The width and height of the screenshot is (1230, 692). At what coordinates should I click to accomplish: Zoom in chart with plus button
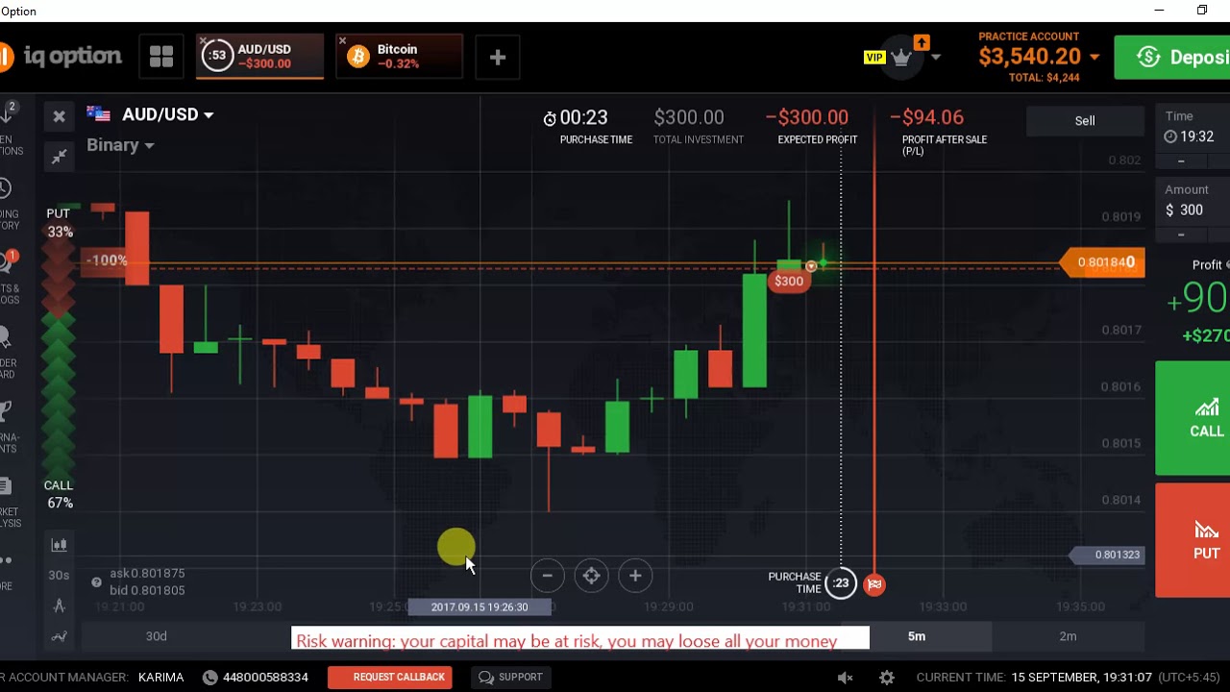(635, 576)
